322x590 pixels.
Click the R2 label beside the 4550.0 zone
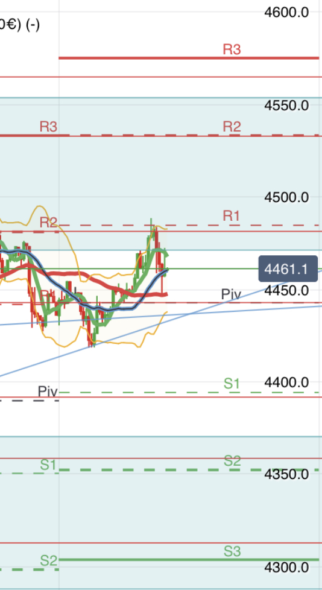click(232, 127)
